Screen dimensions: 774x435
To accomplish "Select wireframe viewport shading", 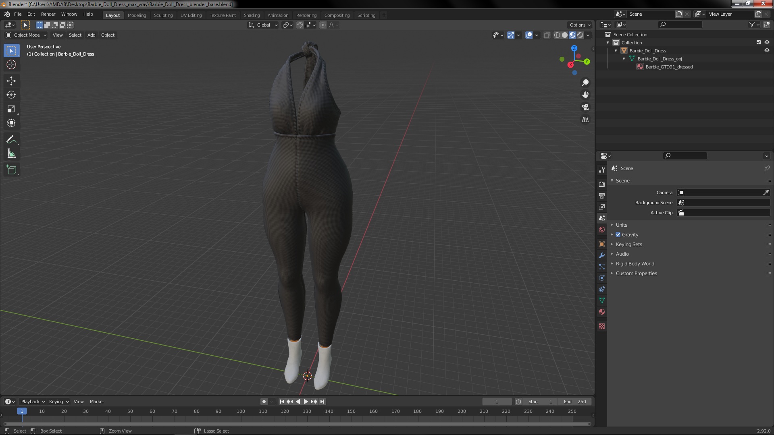I will tap(557, 35).
